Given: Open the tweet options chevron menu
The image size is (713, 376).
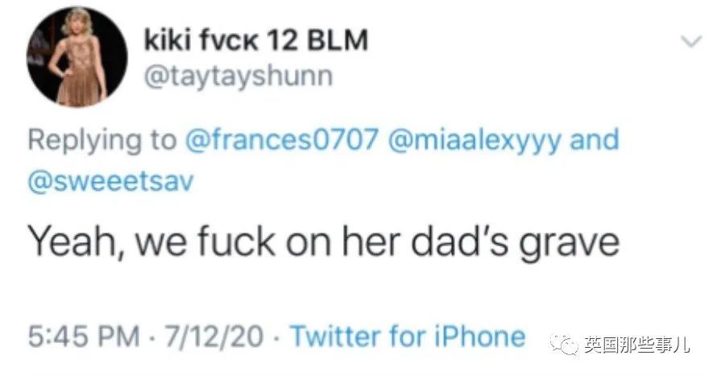Looking at the screenshot, I should point(690,40).
